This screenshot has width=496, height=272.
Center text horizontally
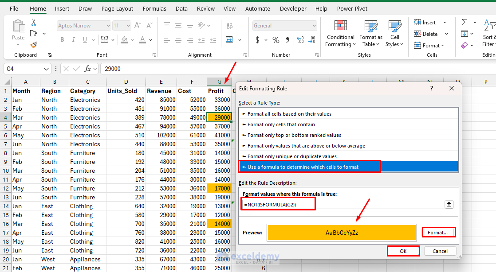pyautogui.click(x=178, y=39)
